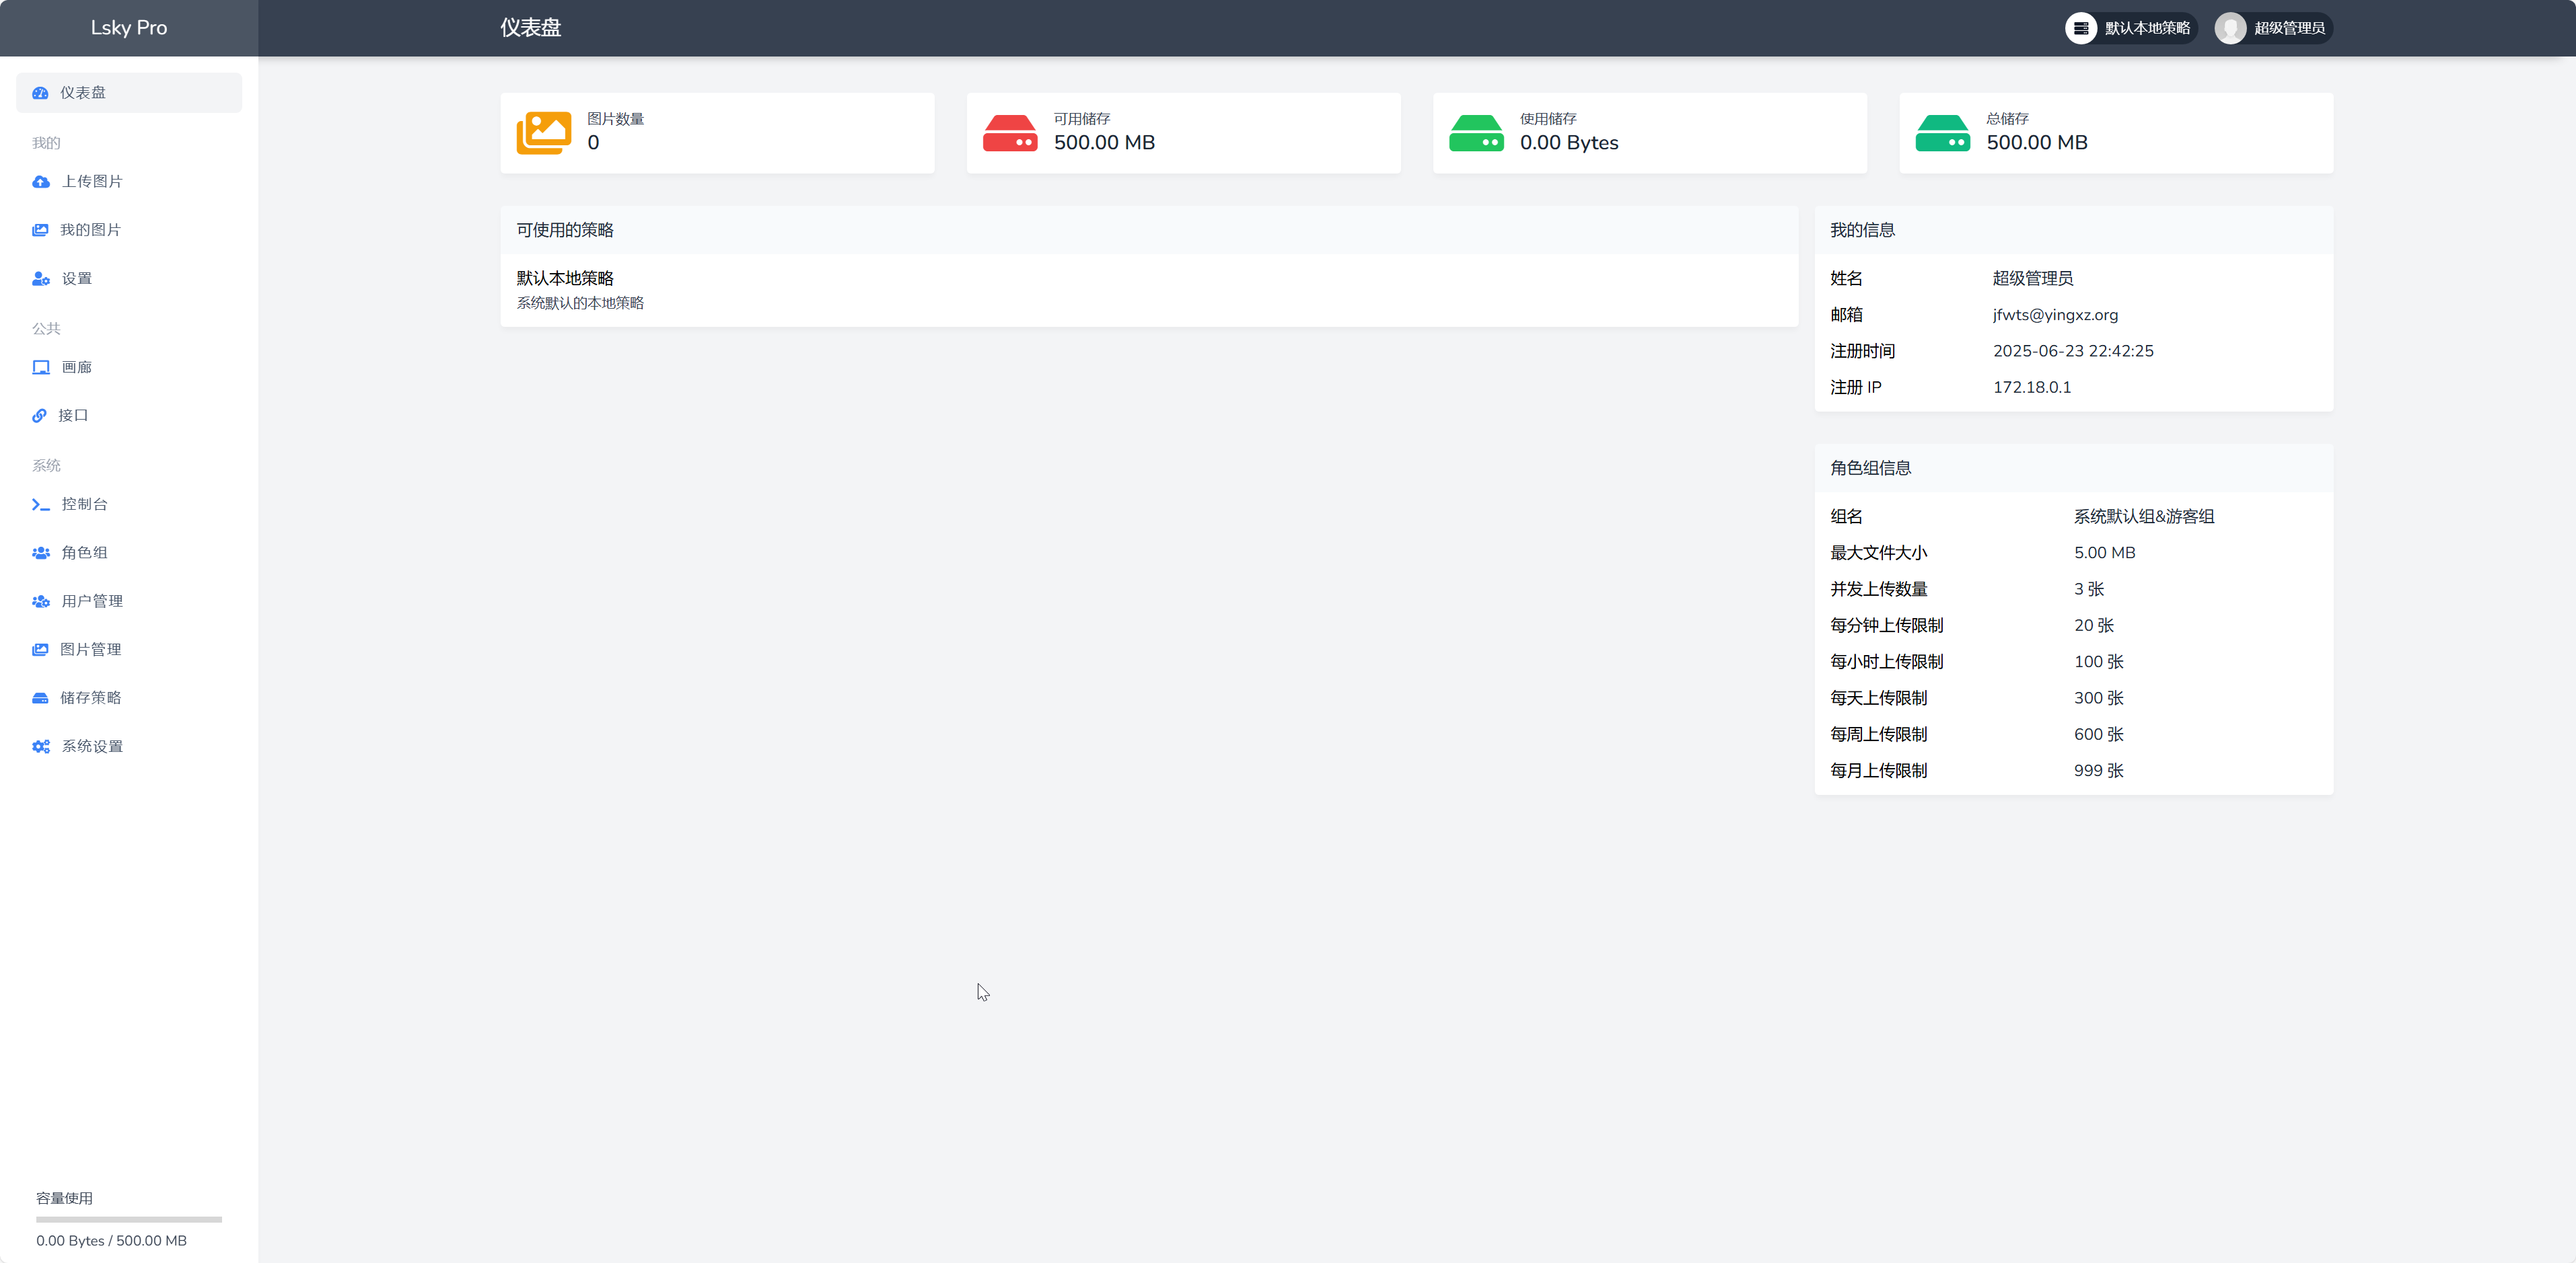Open 图片管理 in the sidebar
2576x1263 pixels.
pyautogui.click(x=129, y=650)
